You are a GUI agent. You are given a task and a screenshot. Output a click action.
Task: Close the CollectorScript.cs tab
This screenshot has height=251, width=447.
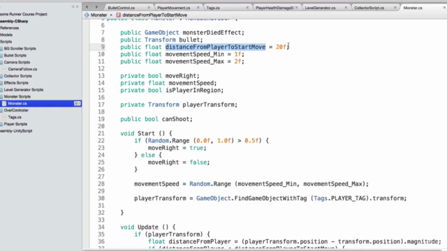(x=395, y=8)
